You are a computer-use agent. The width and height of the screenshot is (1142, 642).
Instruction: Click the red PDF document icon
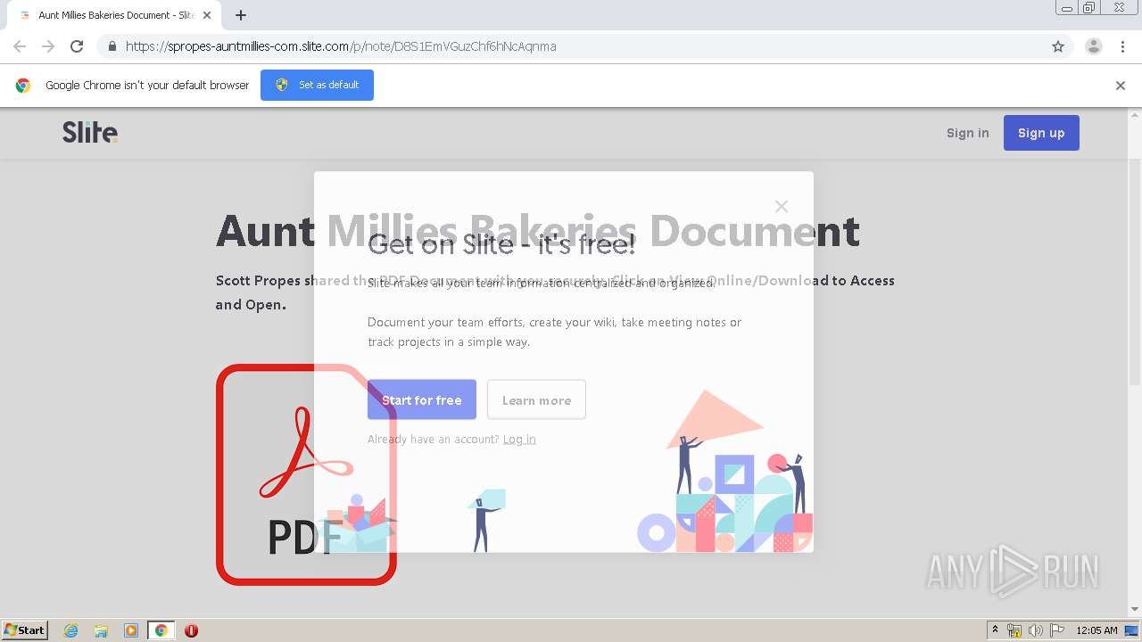[306, 474]
